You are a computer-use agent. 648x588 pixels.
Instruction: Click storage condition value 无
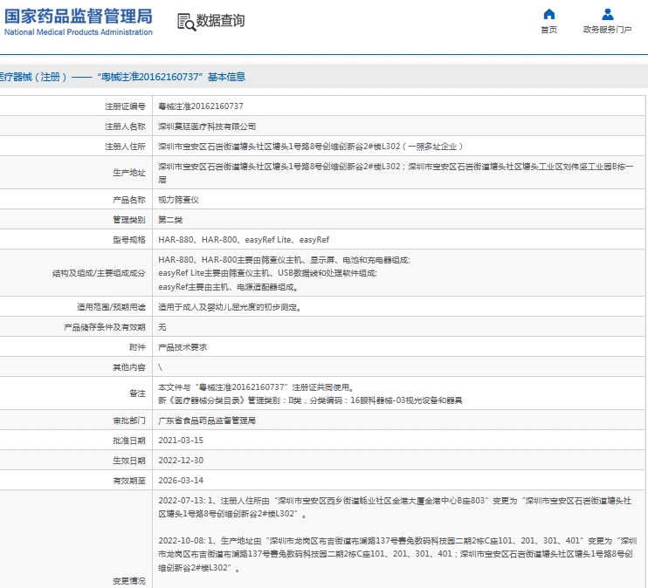162,327
